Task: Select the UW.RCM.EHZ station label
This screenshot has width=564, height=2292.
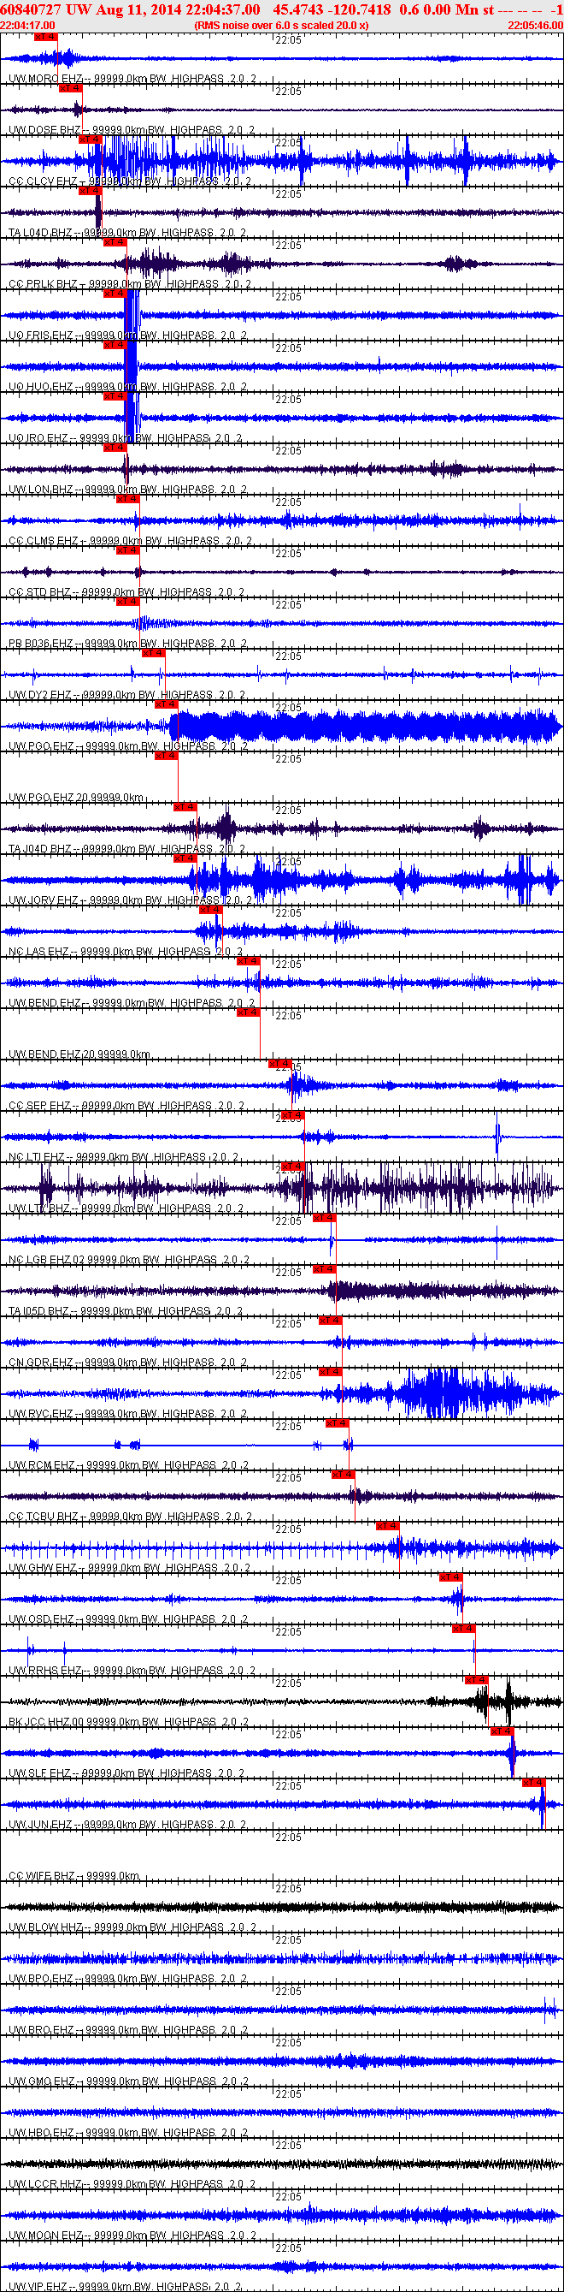Action: tap(129, 1465)
